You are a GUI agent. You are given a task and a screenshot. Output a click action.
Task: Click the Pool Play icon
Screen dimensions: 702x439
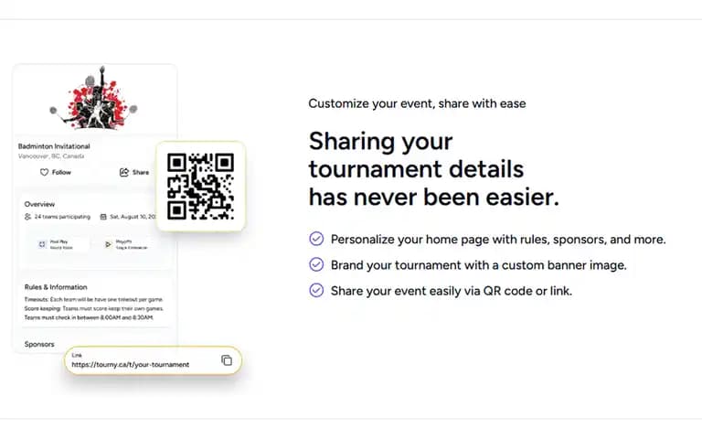click(42, 244)
